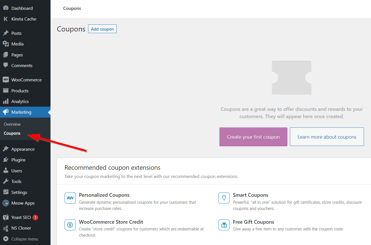Click the NS Cloner icon
Image resolution: width=371 pixels, height=245 pixels.
tap(6, 228)
